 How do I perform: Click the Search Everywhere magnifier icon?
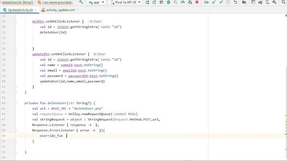pyautogui.click(x=283, y=2)
